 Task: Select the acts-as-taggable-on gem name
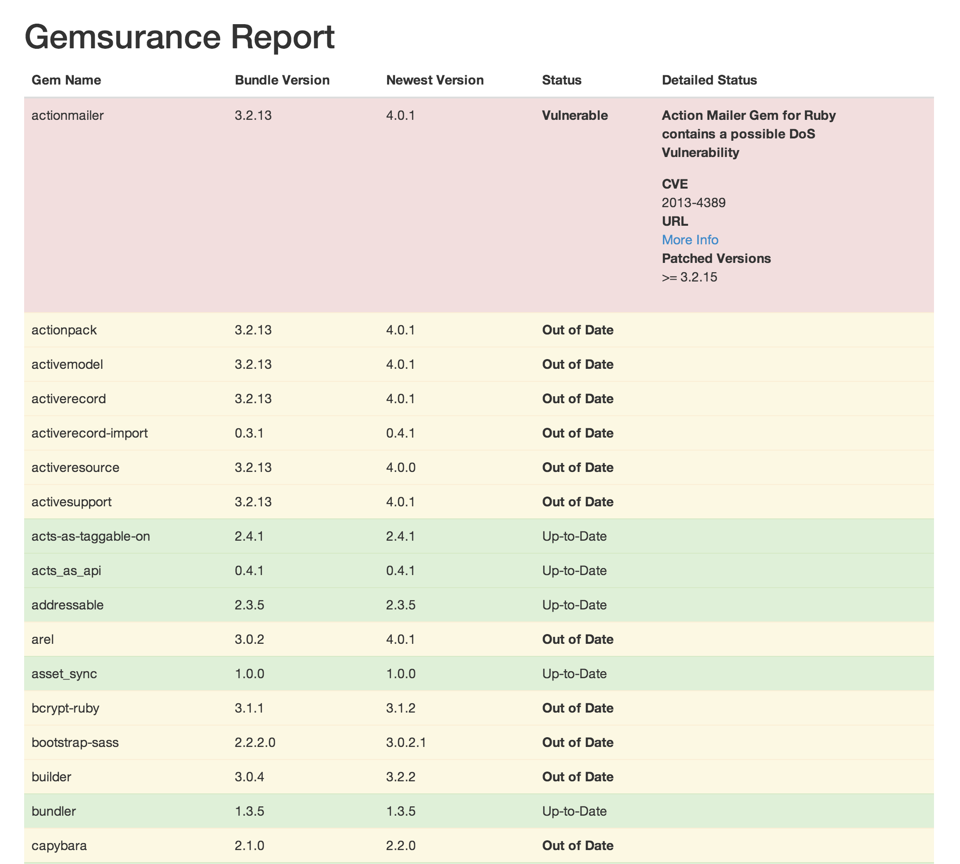[x=91, y=537]
